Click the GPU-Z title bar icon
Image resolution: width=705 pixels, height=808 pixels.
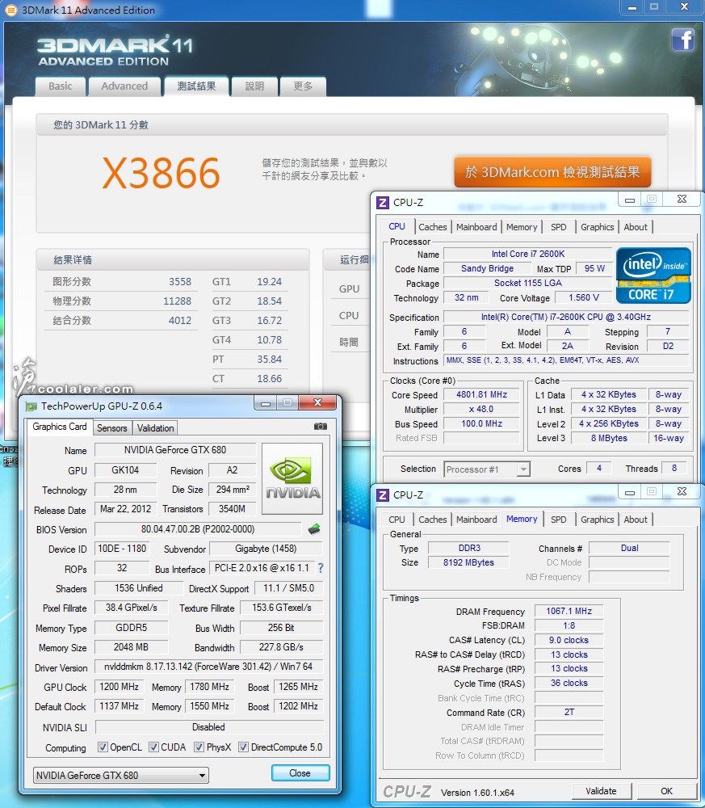31,406
